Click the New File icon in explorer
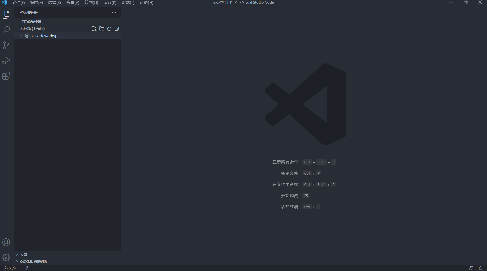Viewport: 487px width, 271px height. point(94,29)
